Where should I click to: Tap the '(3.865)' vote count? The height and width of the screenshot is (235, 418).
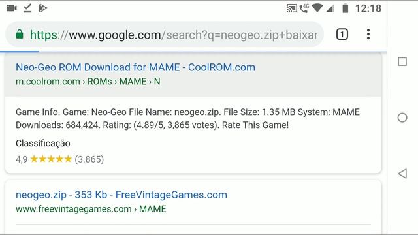89,159
